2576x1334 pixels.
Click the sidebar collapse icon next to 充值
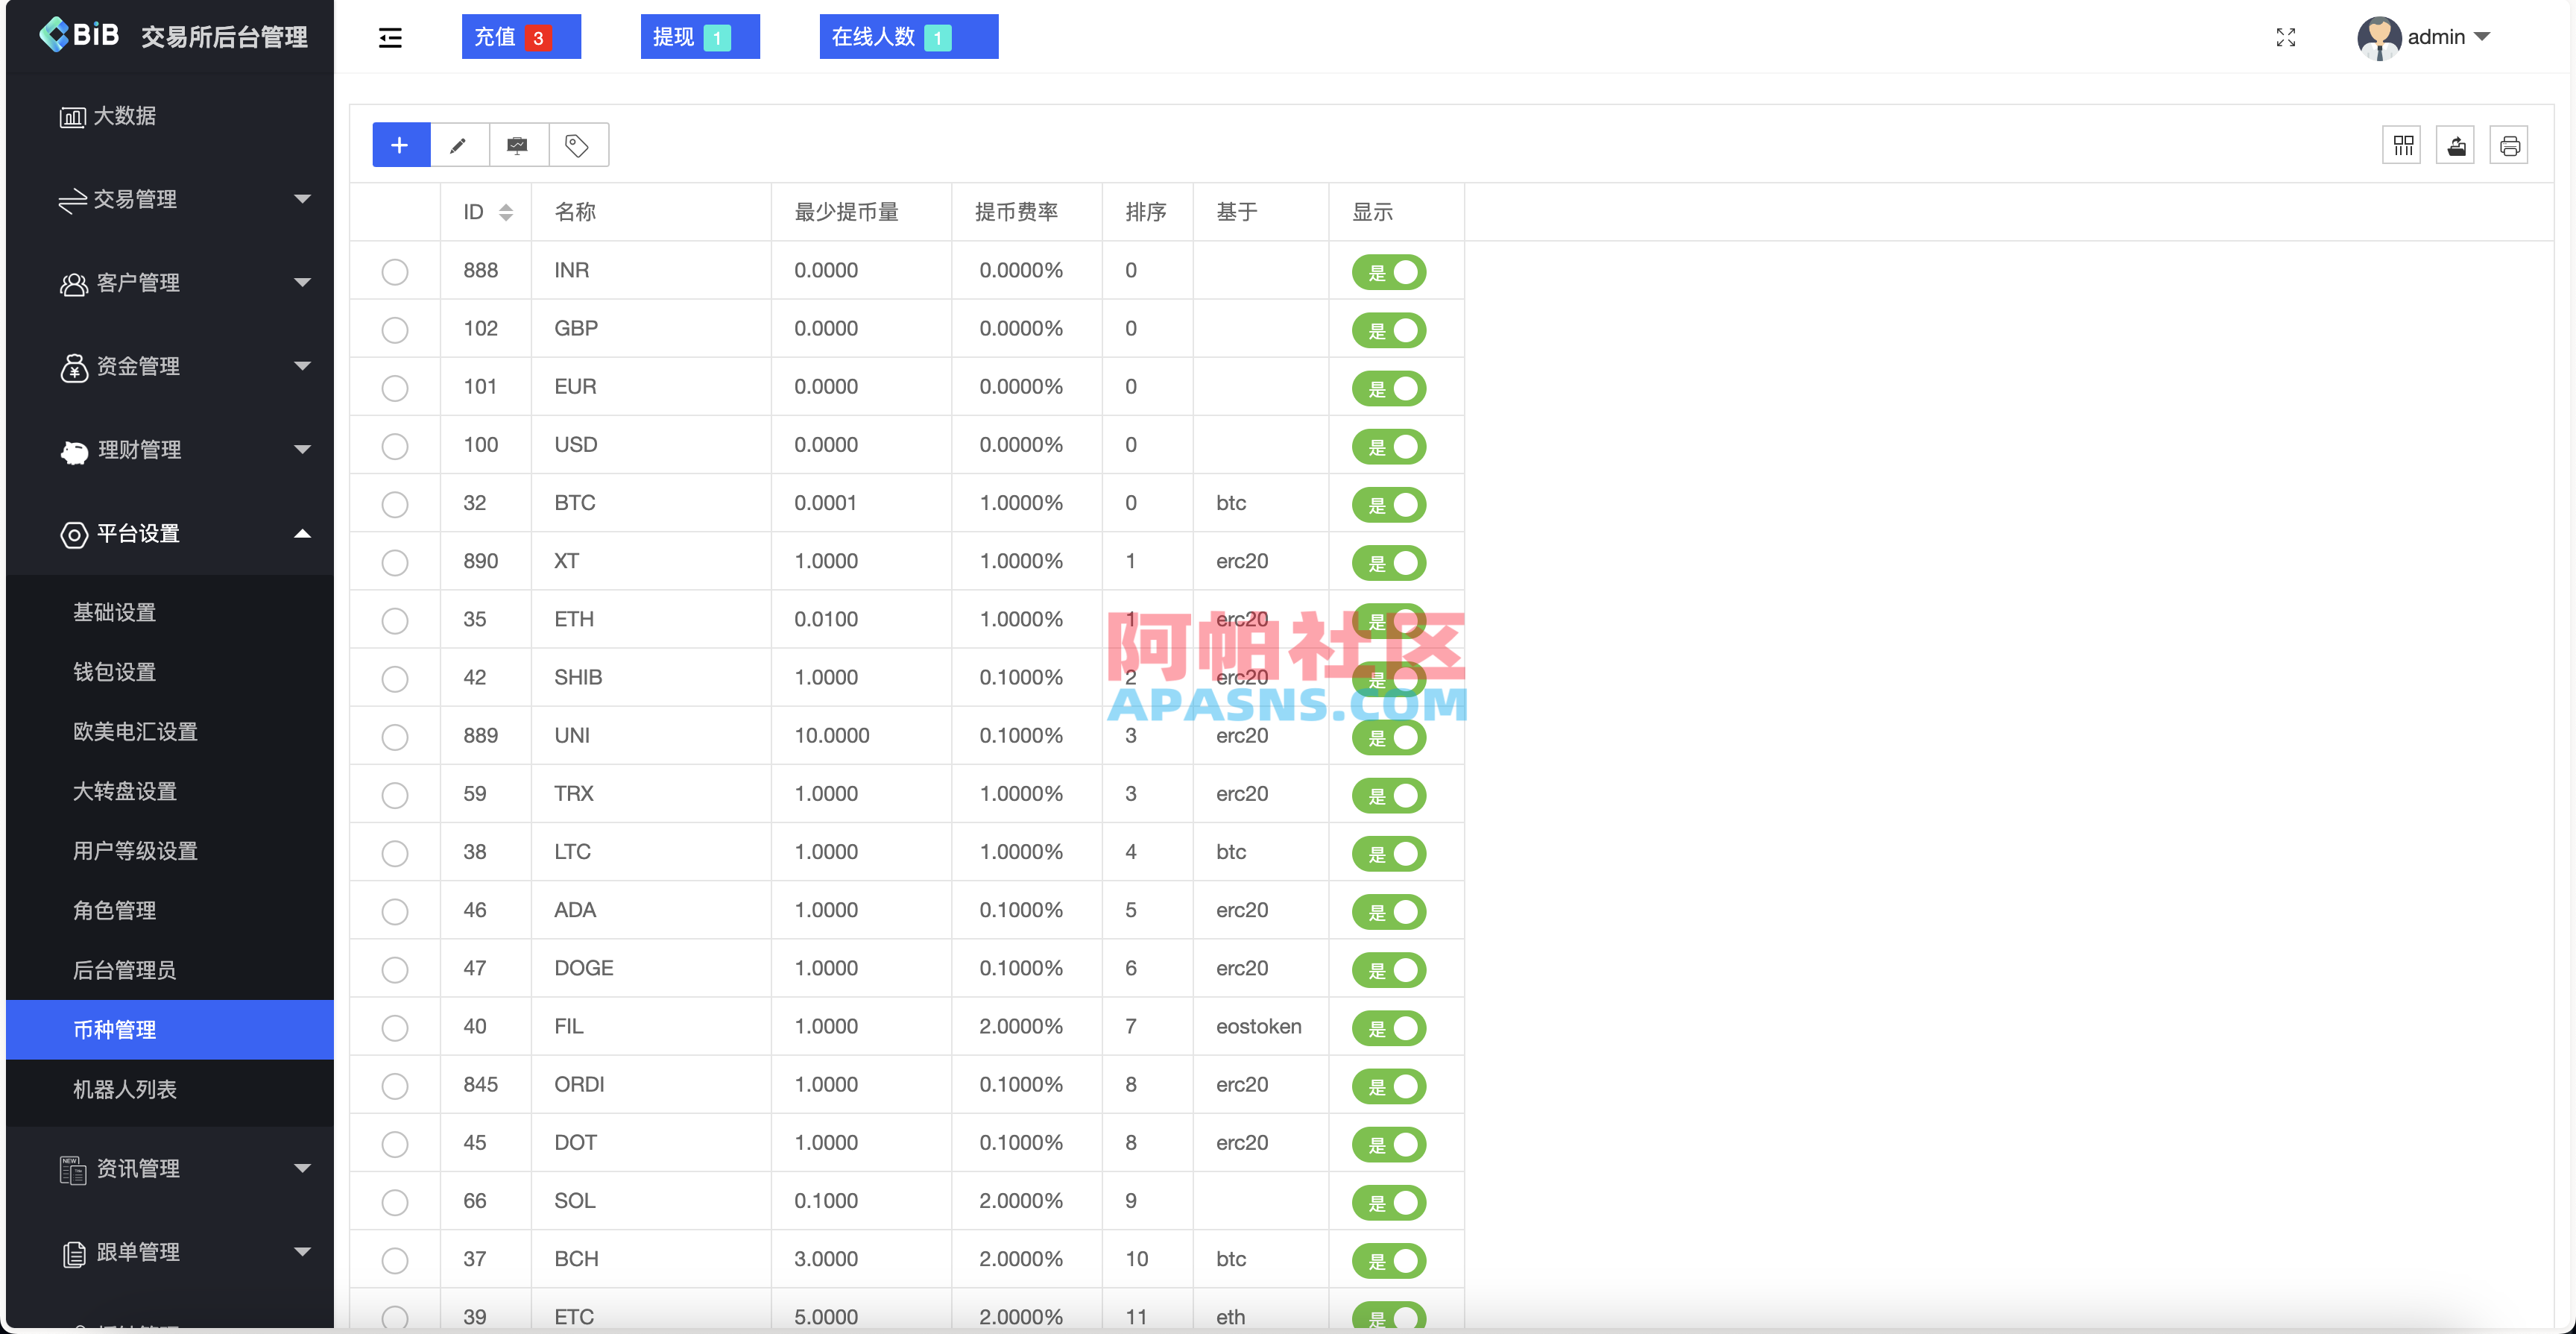pyautogui.click(x=390, y=37)
